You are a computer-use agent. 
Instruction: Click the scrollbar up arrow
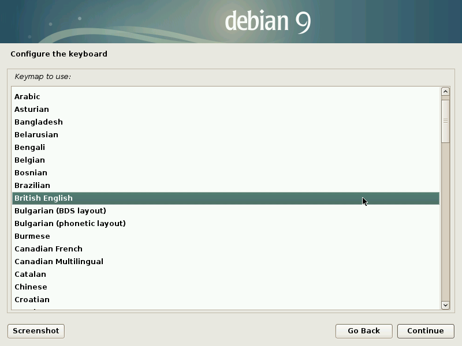[x=445, y=92]
